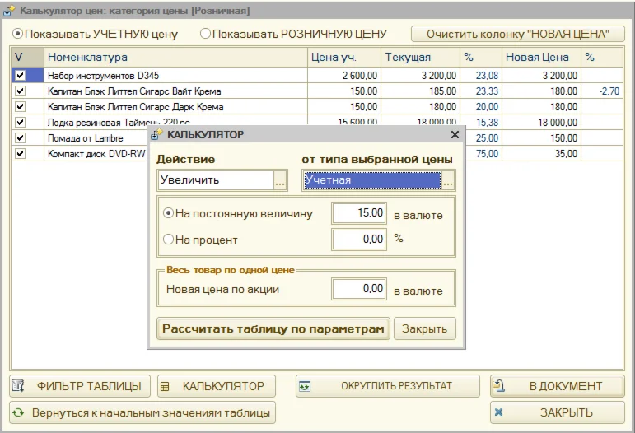Image resolution: width=635 pixels, height=433 pixels.
Task: Click the round icon on ОКРУГЛИТЬ РЕЗУЛЬТАТ button
Action: coord(306,386)
